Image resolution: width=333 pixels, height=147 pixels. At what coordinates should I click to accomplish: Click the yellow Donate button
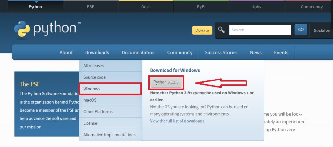(202, 30)
